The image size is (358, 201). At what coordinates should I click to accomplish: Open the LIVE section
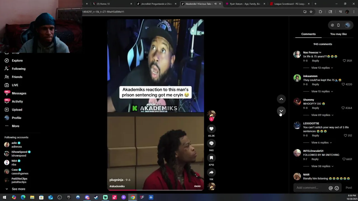click(x=11, y=85)
